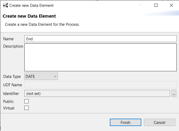Click the "Virtual" label text
Viewport: 179px width, 131px height.
pos(9,108)
